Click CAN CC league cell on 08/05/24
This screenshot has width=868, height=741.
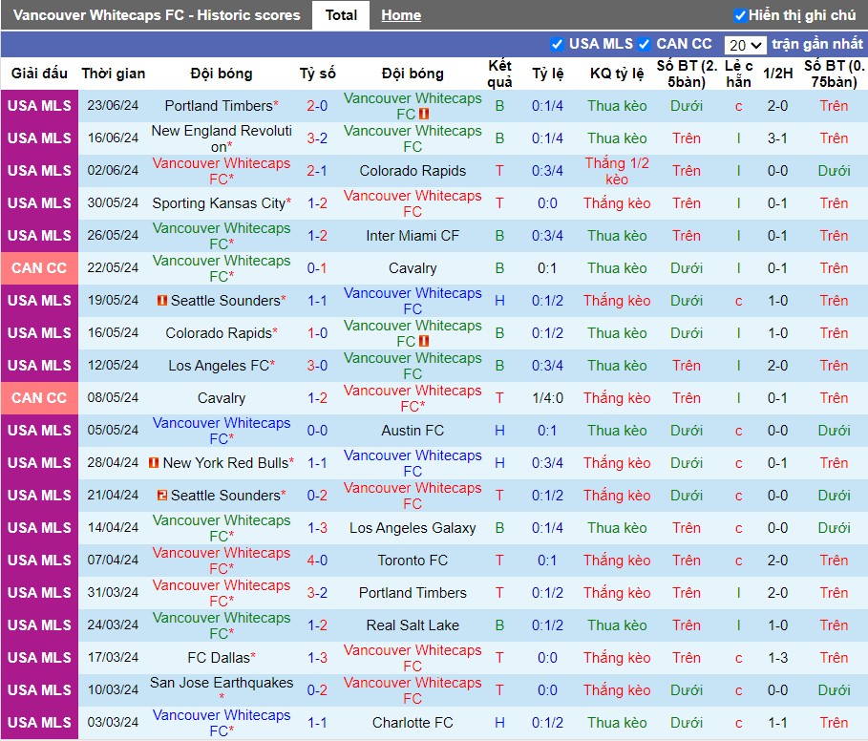[39, 398]
